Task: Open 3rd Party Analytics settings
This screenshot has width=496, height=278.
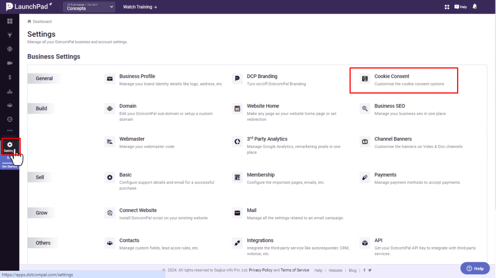Action: tap(267, 139)
